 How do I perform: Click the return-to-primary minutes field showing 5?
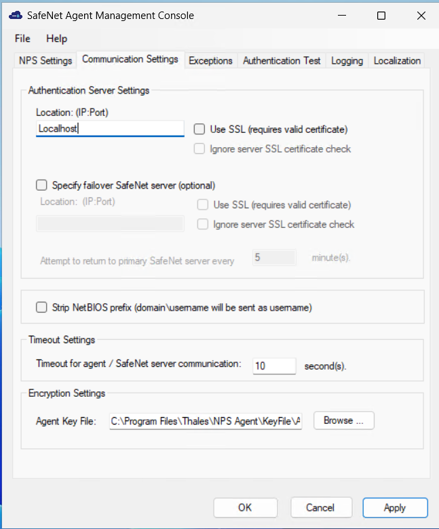pyautogui.click(x=274, y=258)
